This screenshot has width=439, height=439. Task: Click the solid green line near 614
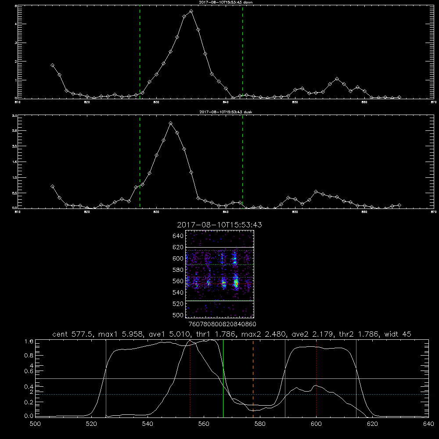point(356,378)
